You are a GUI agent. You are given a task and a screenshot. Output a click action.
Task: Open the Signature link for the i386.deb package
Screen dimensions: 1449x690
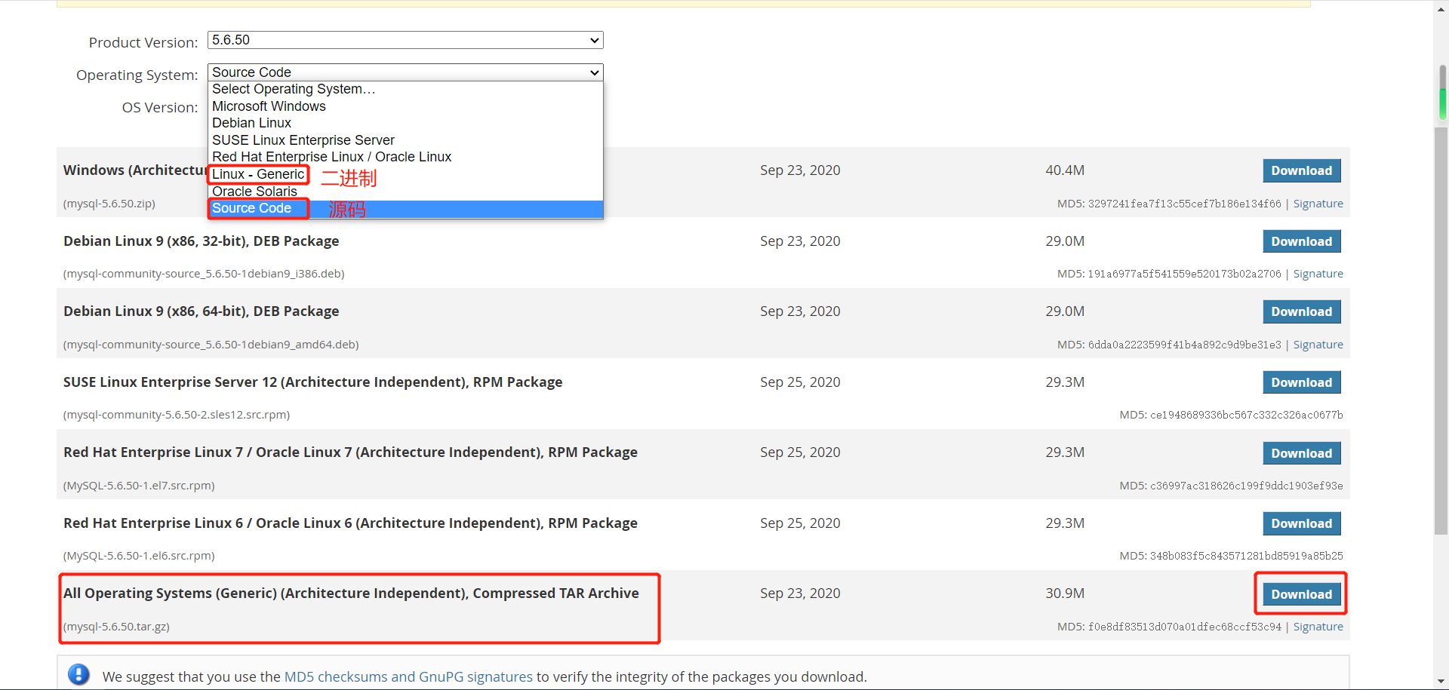(x=1318, y=274)
